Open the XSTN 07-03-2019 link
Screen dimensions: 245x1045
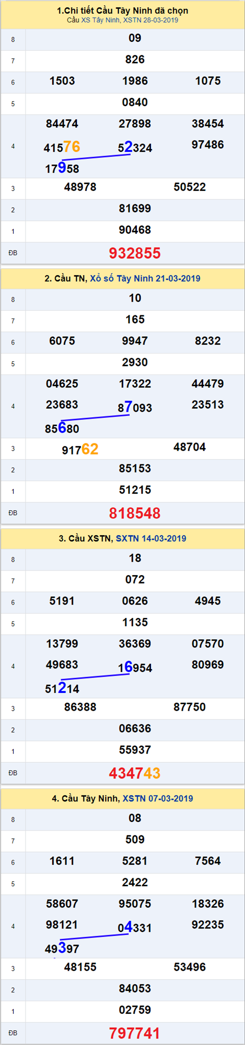point(158,799)
